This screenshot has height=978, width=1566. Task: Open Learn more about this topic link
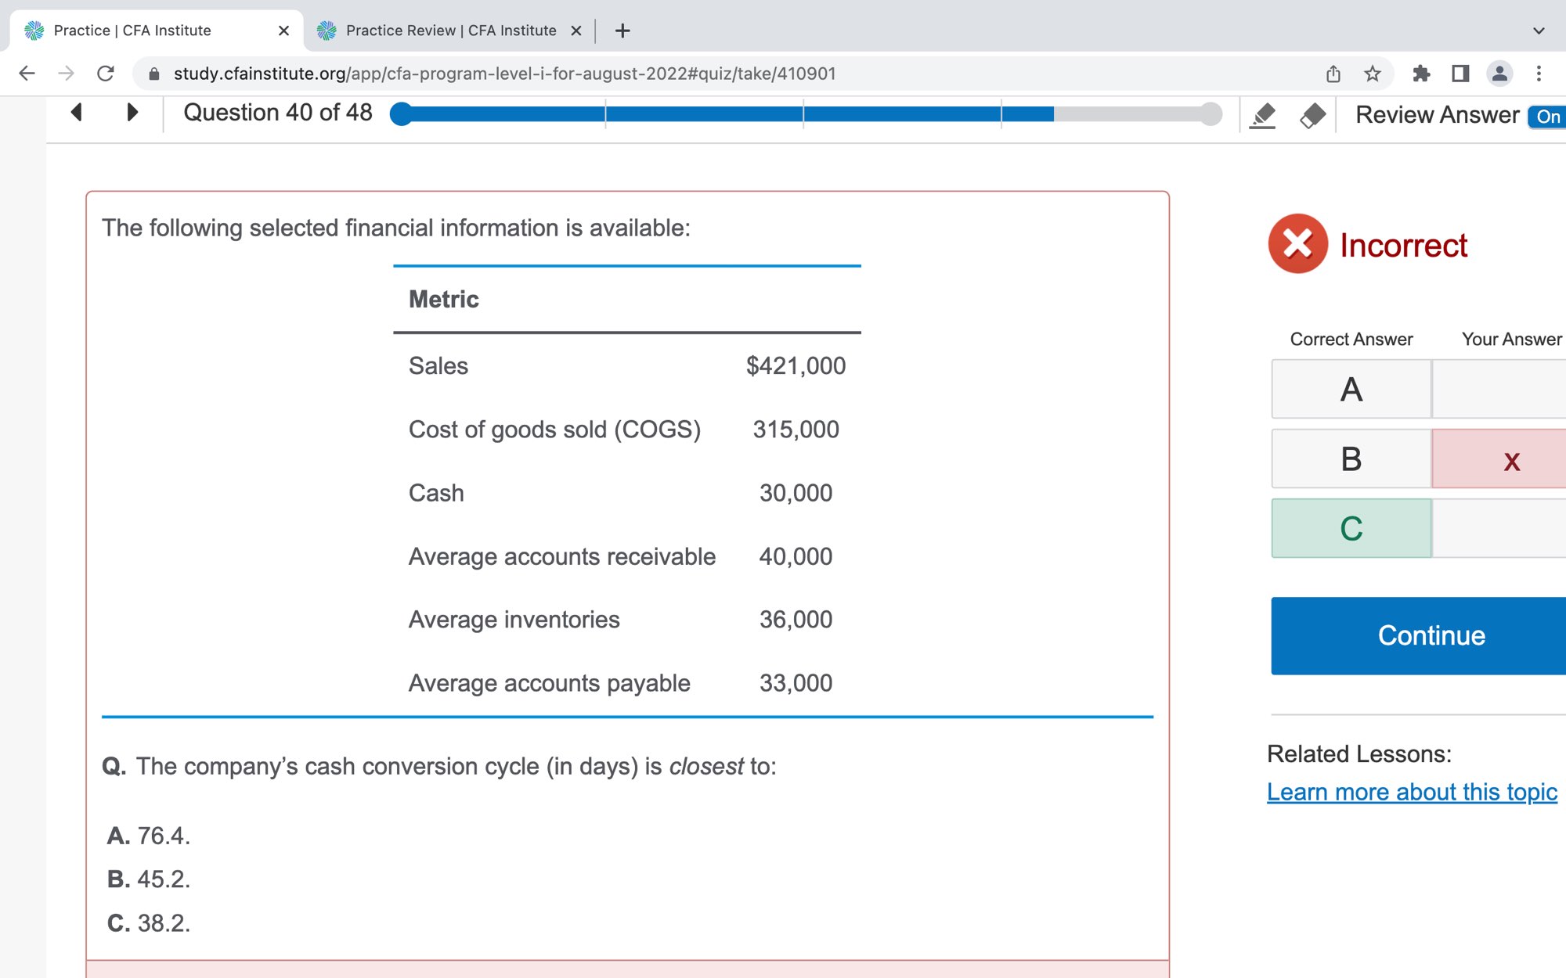tap(1412, 792)
